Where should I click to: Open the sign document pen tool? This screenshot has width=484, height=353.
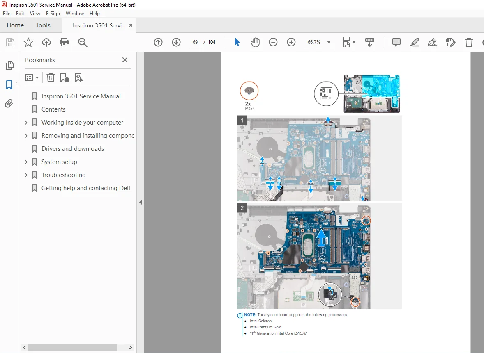click(x=432, y=42)
